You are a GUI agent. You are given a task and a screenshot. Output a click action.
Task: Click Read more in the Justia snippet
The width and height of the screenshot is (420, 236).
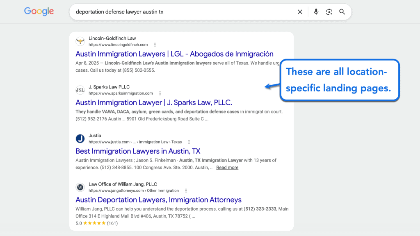tap(227, 168)
